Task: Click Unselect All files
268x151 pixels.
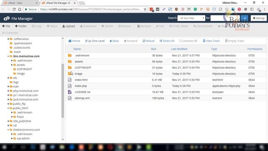Action: [x=188, y=41]
